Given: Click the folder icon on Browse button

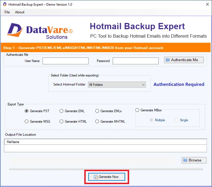Looking at the screenshot, I should pos(185,160).
